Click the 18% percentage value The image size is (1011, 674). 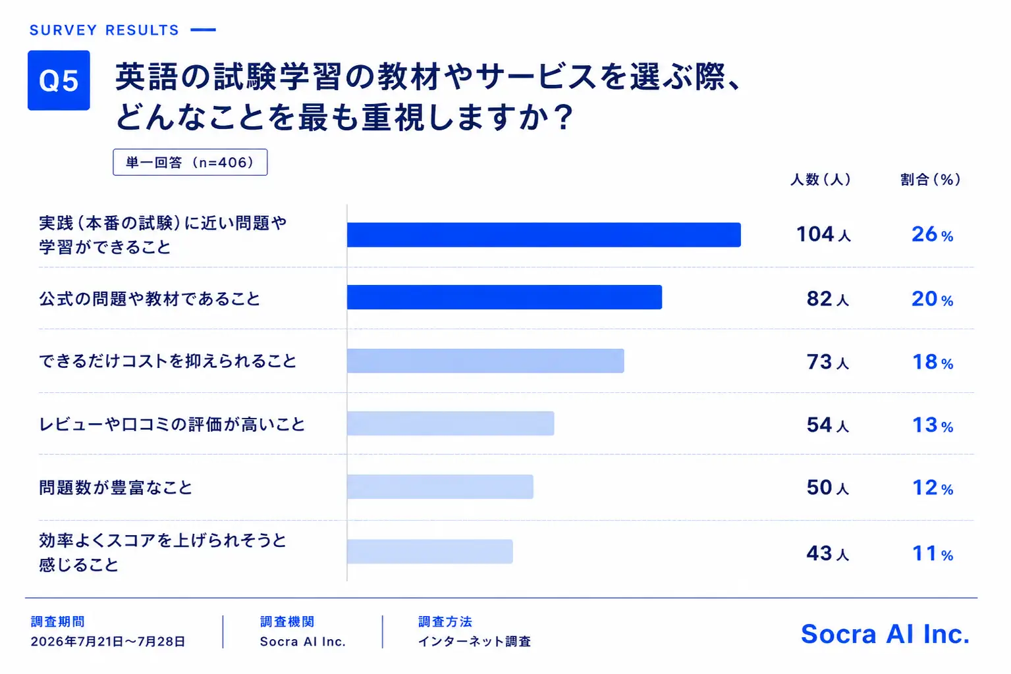pos(933,362)
